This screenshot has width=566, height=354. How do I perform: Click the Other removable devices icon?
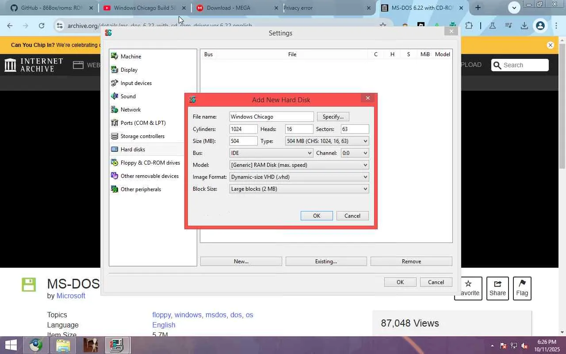point(115,176)
